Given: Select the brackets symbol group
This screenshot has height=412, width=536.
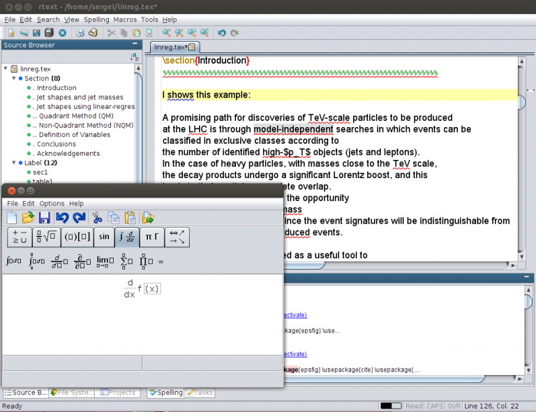Looking at the screenshot, I should point(77,237).
